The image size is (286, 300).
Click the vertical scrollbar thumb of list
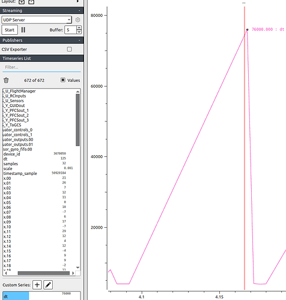tap(78, 120)
